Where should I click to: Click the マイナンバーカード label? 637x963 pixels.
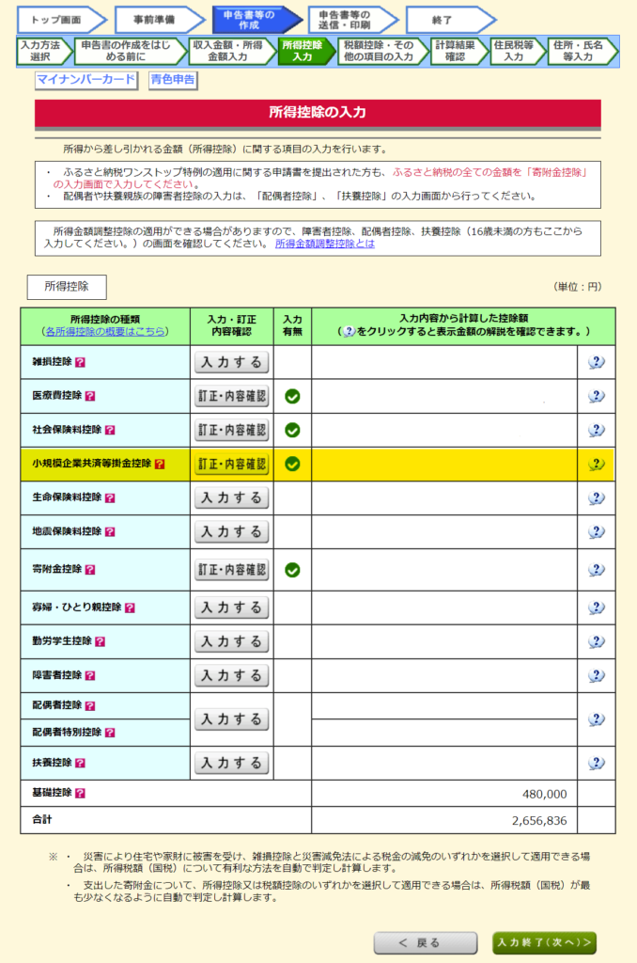[x=86, y=79]
